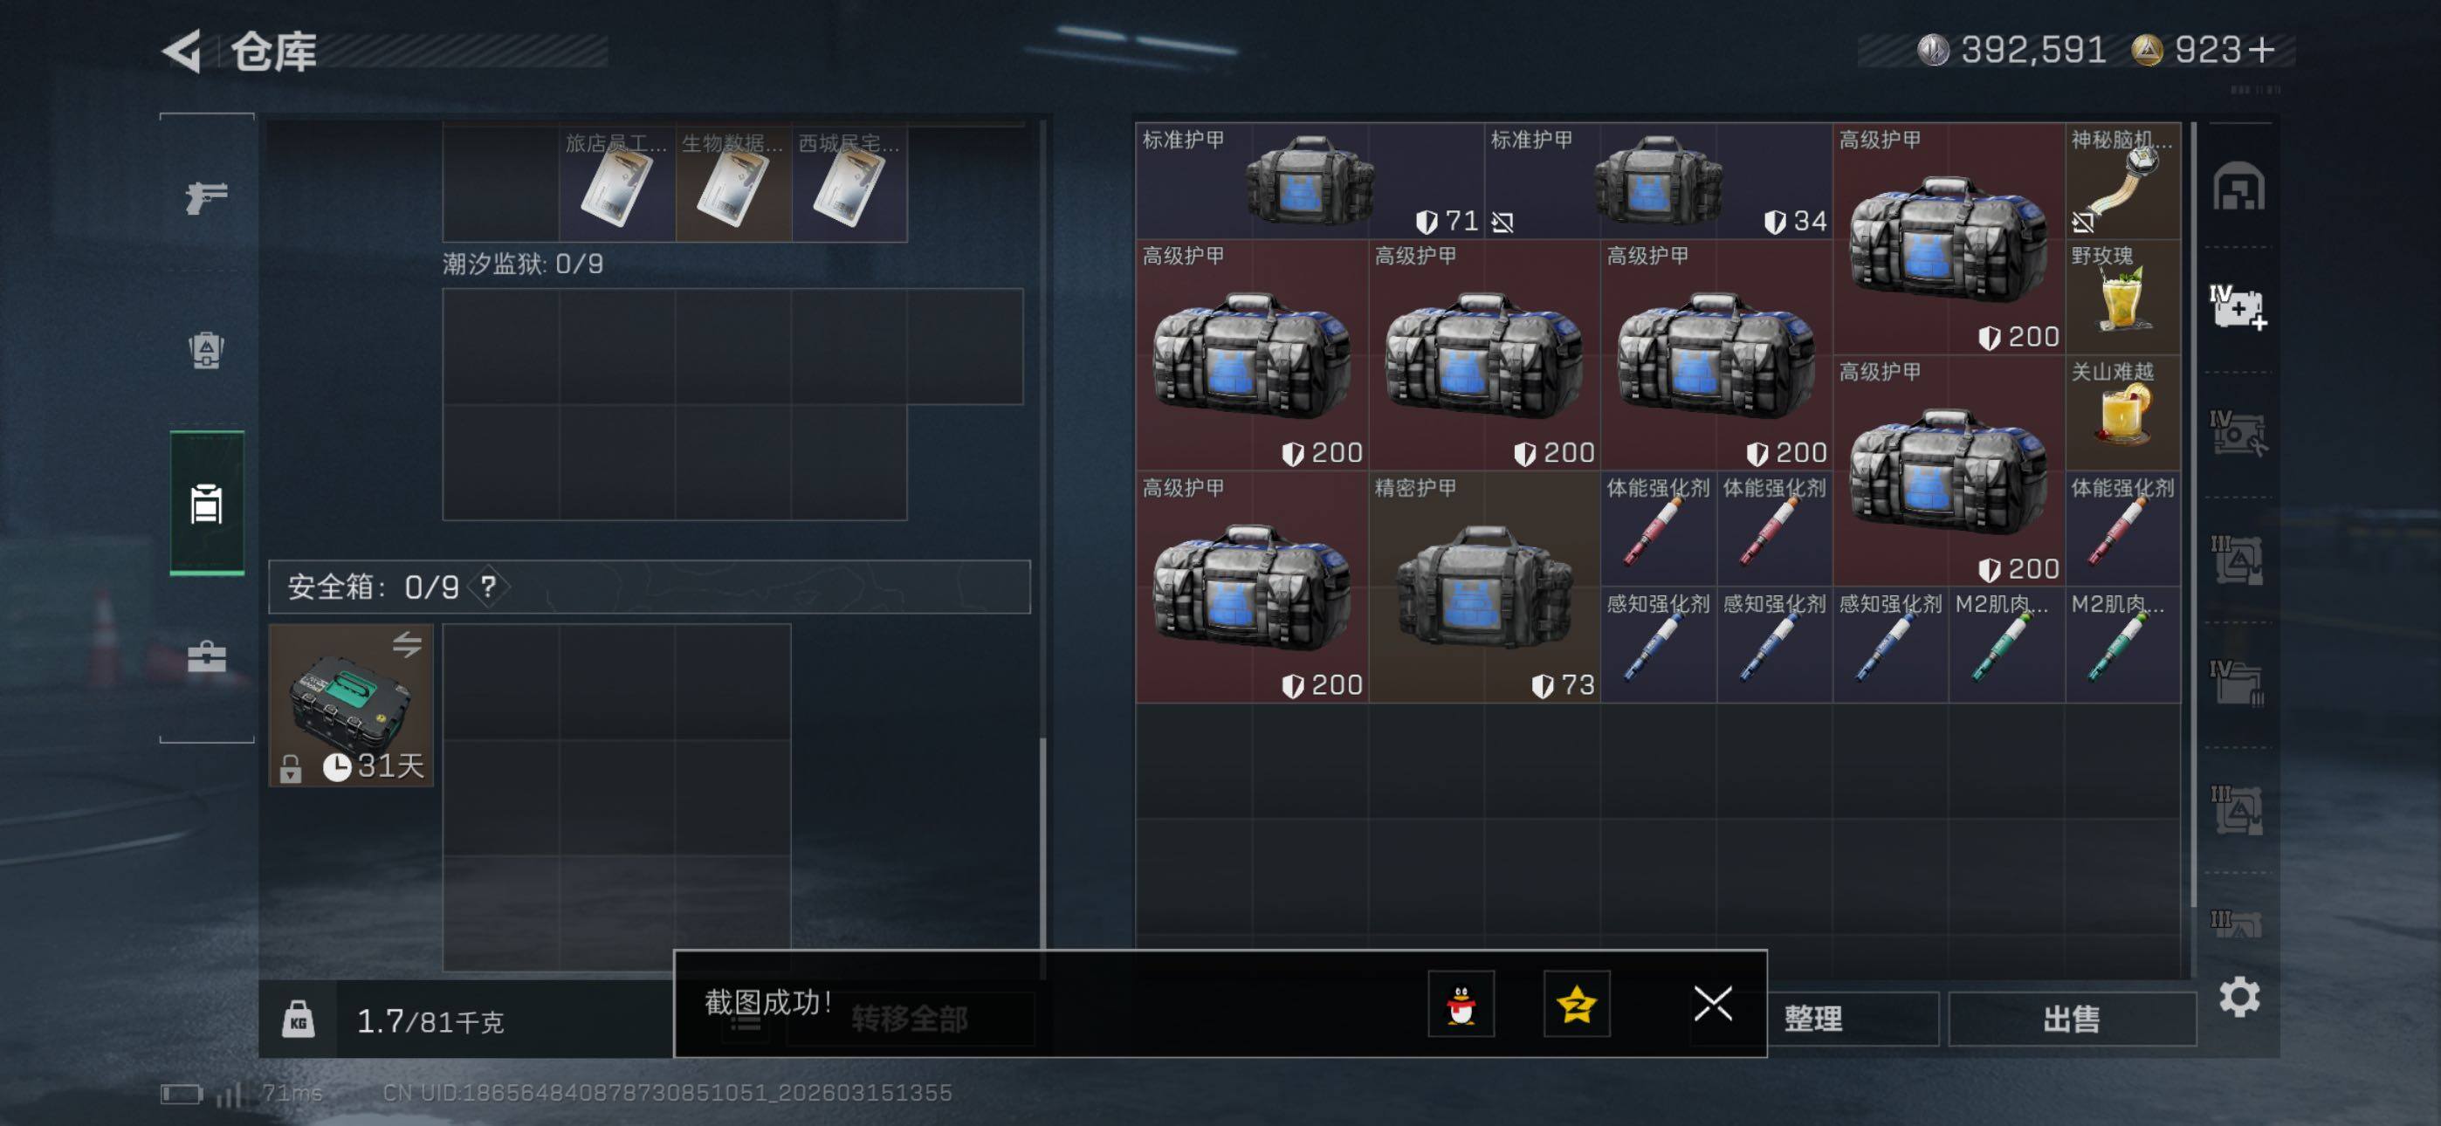Share screenshot to Qzone star icon
This screenshot has width=2441, height=1126.
[1576, 1003]
